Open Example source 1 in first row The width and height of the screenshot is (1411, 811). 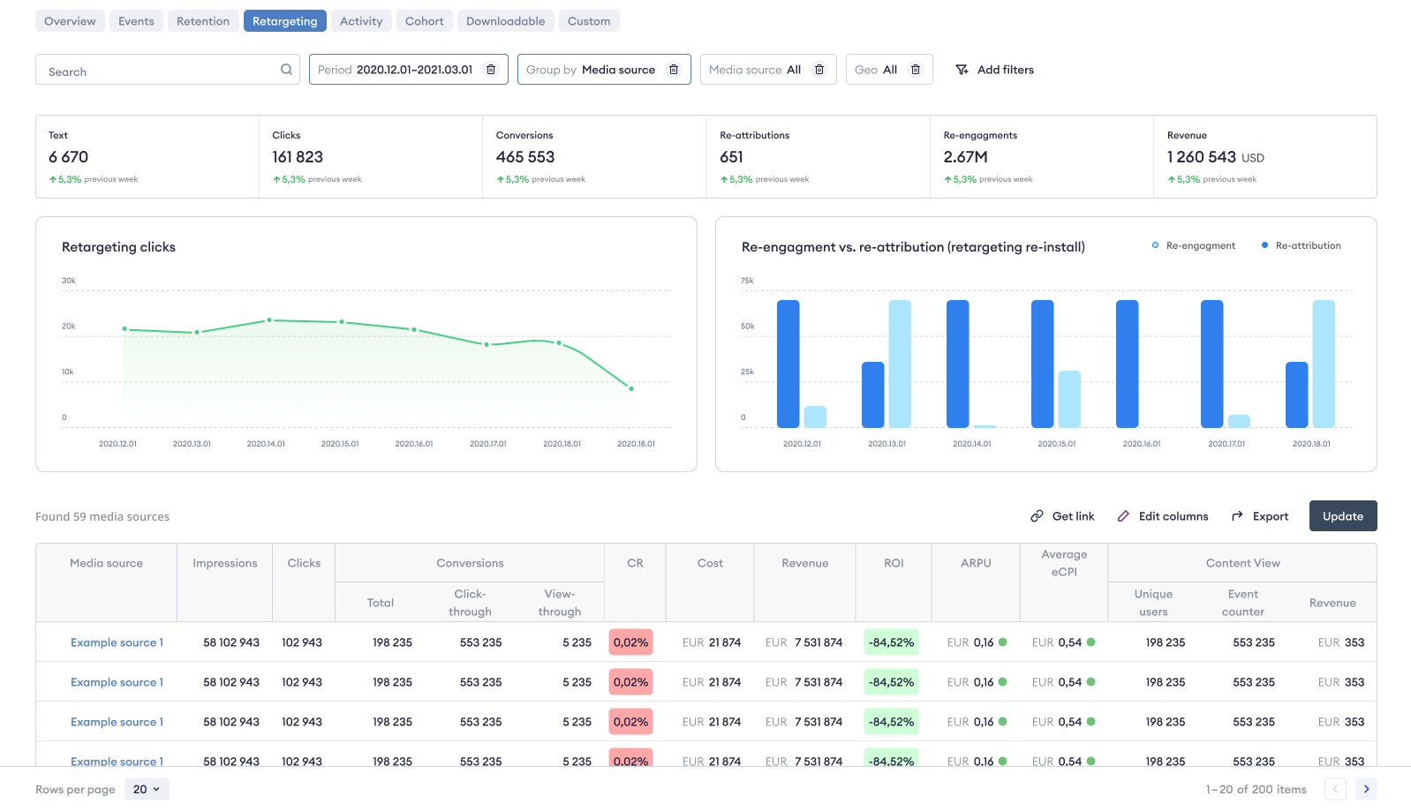coord(117,642)
